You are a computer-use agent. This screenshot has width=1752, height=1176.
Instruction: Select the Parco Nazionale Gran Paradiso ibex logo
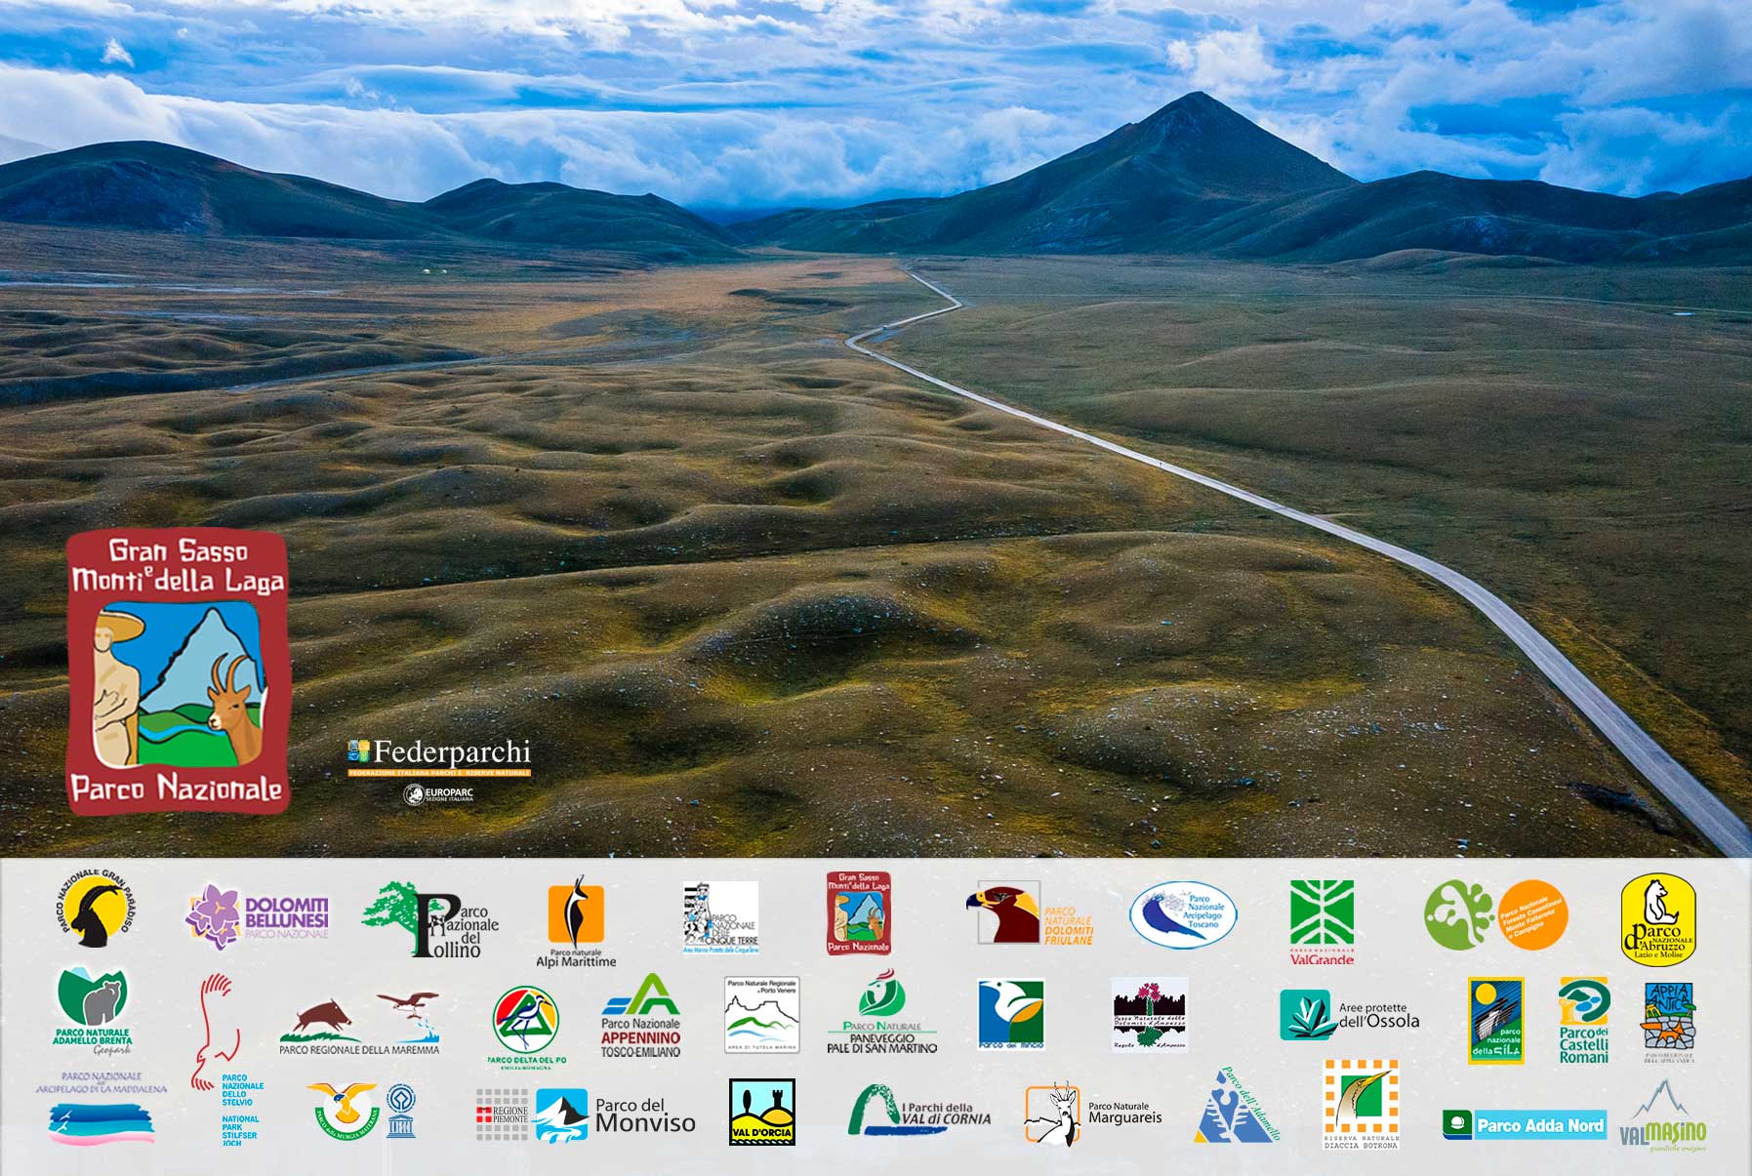[94, 910]
